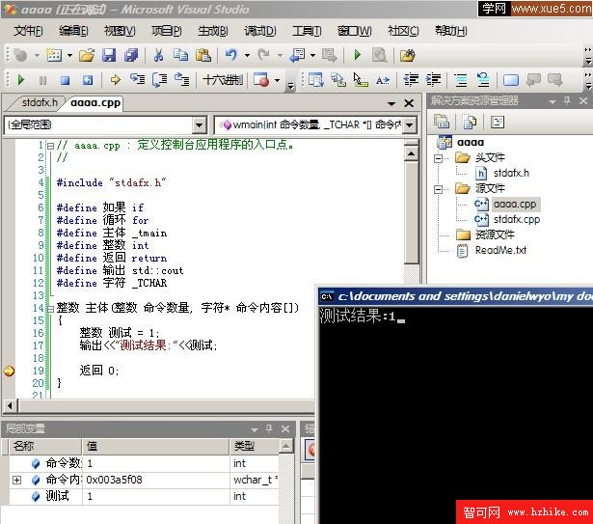Toggle auto-hide pin on Solution Explorer panel
Screen dimensions: 593x524
pyautogui.click(x=568, y=100)
